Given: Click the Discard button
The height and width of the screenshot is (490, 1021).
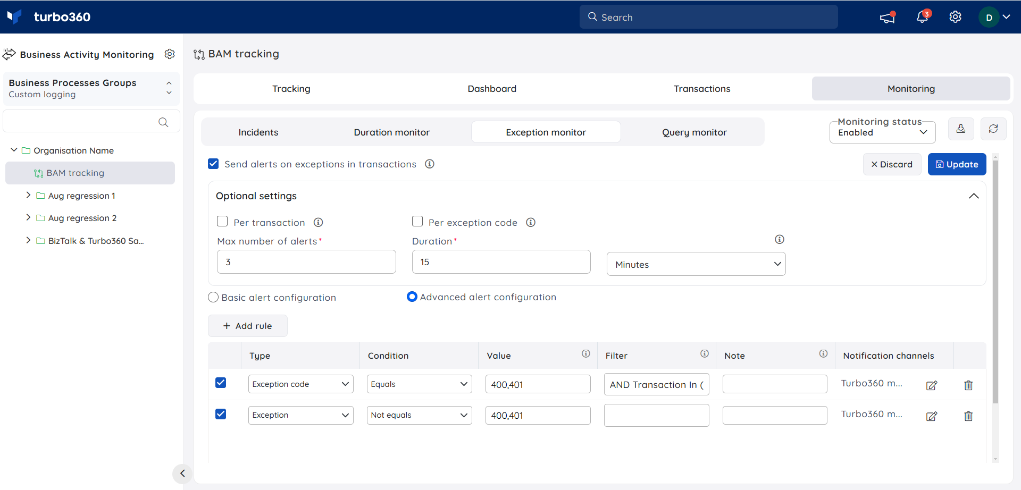Looking at the screenshot, I should pyautogui.click(x=892, y=164).
